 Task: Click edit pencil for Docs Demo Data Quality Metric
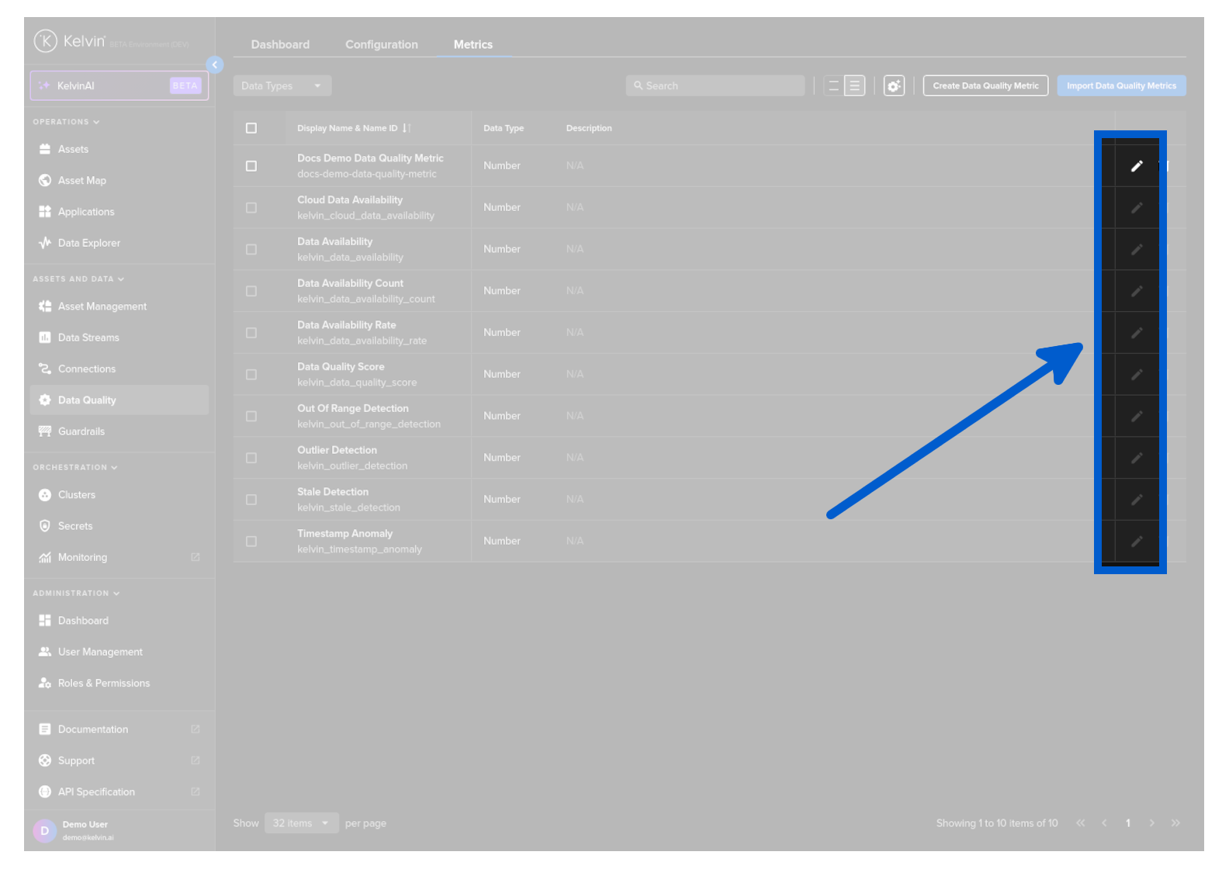click(1136, 166)
